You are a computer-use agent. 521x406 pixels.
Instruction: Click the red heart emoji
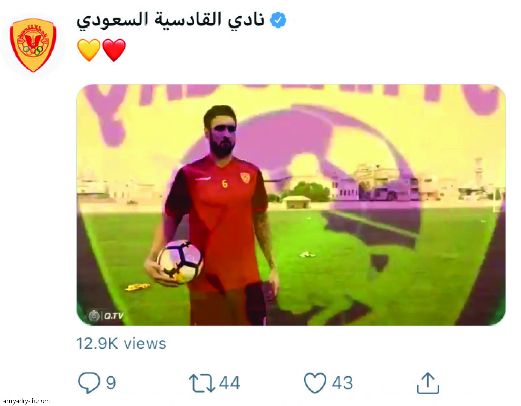point(114,50)
